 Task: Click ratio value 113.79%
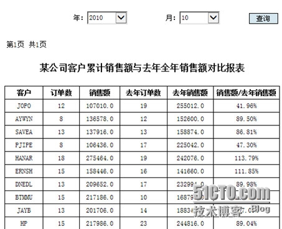click(247, 158)
